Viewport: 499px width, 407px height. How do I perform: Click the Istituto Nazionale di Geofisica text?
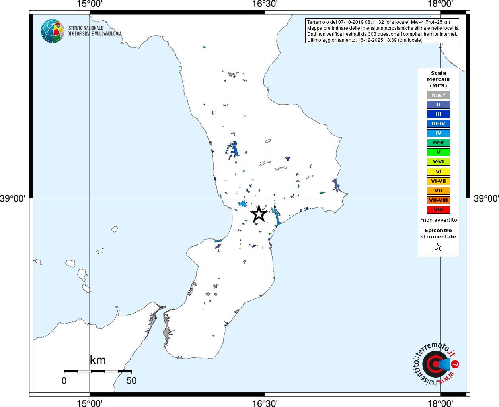click(x=94, y=31)
